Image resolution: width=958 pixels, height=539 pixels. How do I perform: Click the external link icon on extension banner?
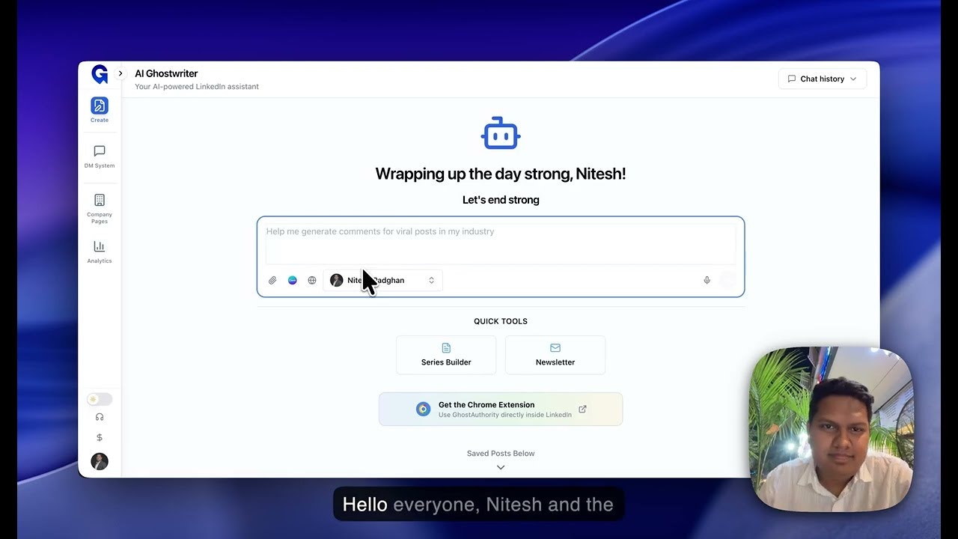pyautogui.click(x=582, y=409)
